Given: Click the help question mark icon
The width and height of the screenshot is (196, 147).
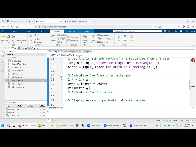Looking at the screenshot, I should [x=181, y=31].
